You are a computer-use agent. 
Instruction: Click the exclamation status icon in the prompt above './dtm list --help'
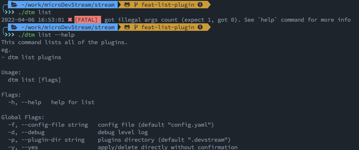pyautogui.click(x=200, y=27)
